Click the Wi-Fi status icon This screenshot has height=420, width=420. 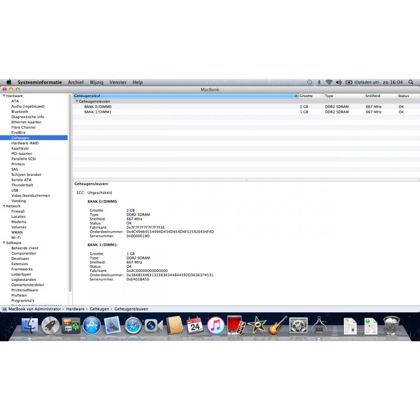(x=329, y=82)
